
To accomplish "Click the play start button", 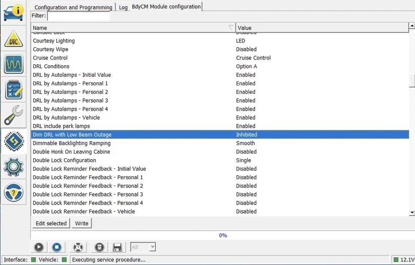I will pyautogui.click(x=39, y=247).
